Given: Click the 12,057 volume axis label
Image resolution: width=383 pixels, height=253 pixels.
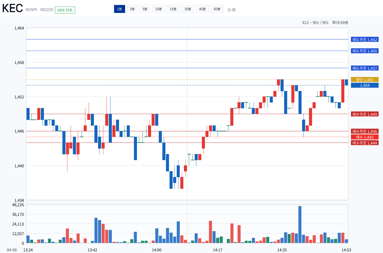Looking at the screenshot, I should [18, 234].
